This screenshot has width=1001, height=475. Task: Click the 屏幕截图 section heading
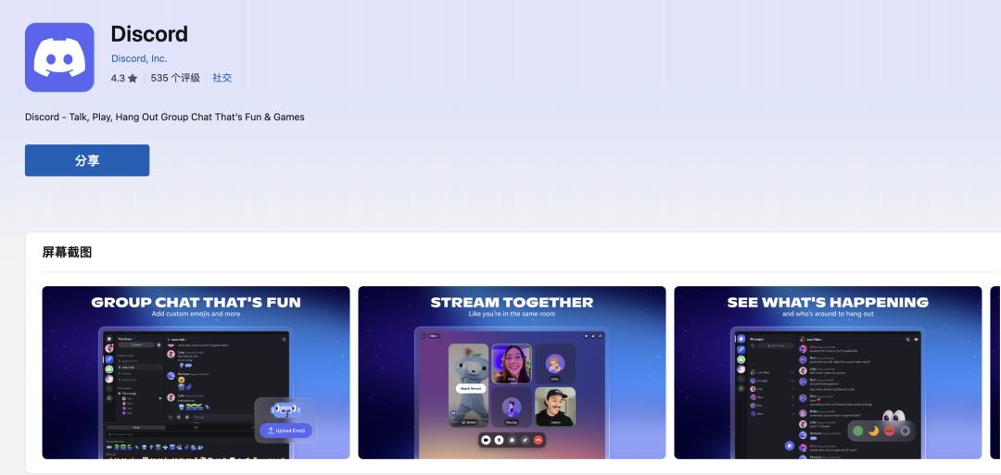click(67, 253)
